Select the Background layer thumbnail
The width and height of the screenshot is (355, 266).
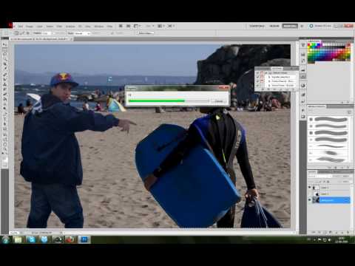pyautogui.click(x=316, y=200)
